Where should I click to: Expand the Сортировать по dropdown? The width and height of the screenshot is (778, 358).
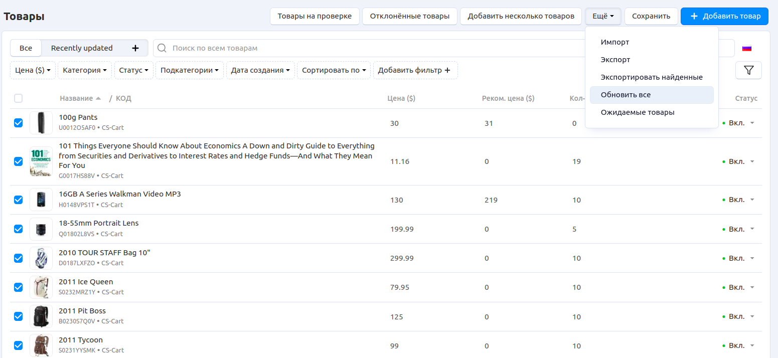(x=334, y=70)
